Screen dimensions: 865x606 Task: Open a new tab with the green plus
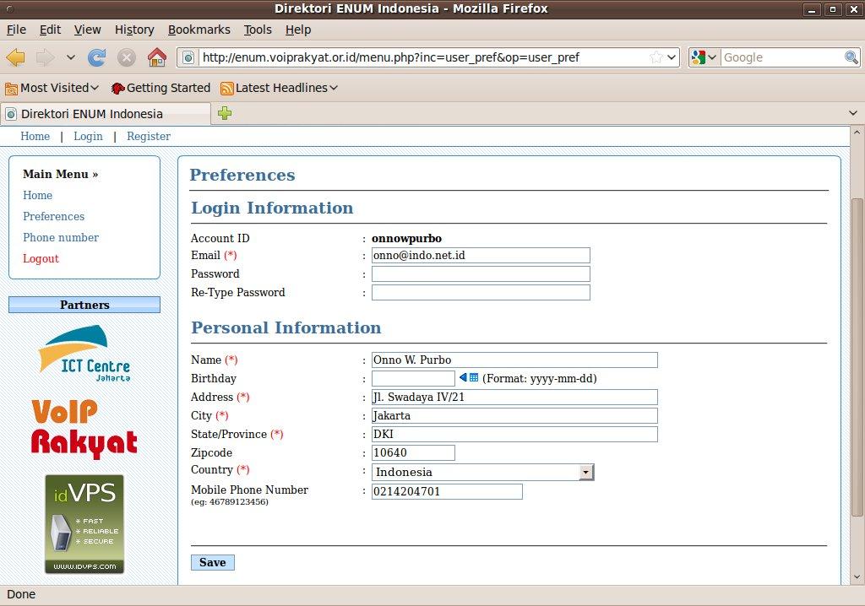[x=225, y=113]
